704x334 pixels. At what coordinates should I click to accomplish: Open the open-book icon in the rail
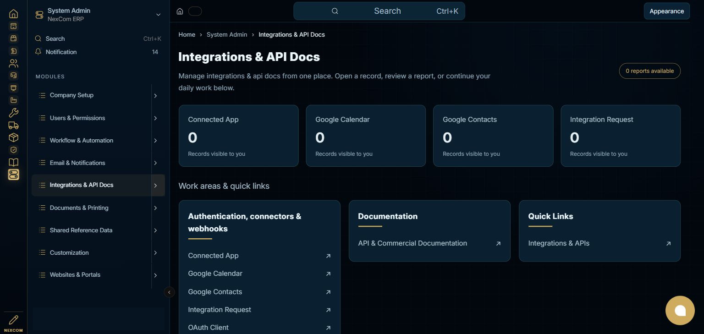pos(13,162)
